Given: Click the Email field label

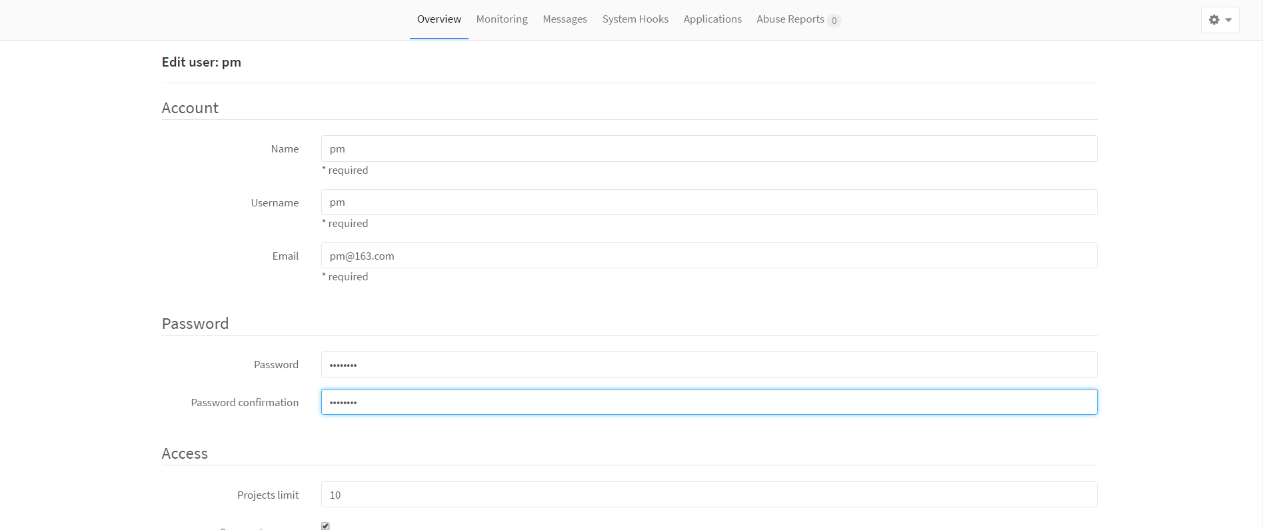Looking at the screenshot, I should [285, 256].
